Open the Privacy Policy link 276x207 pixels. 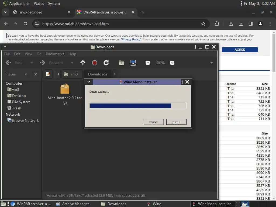click(x=131, y=39)
